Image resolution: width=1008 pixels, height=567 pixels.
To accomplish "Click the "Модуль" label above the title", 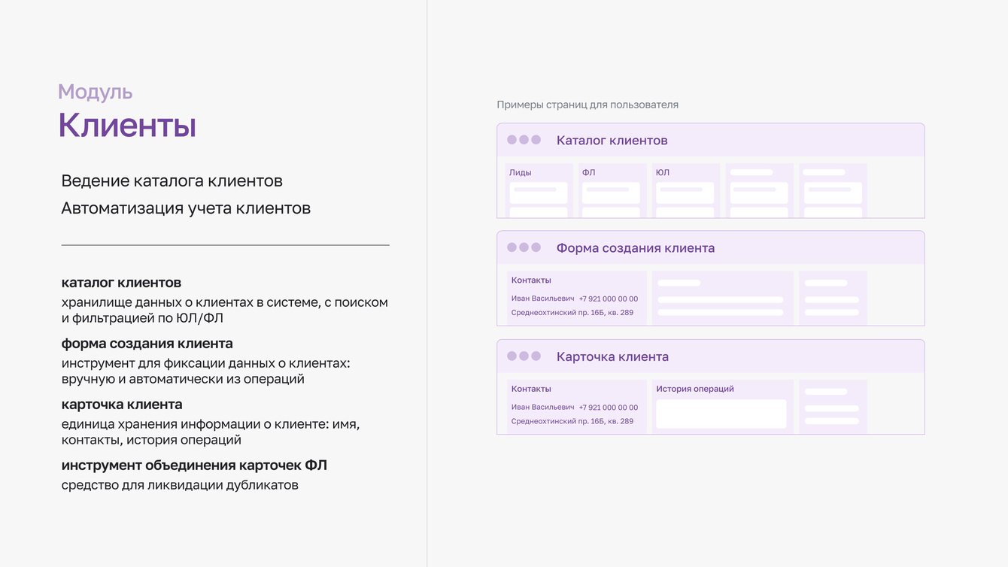I will (x=96, y=92).
